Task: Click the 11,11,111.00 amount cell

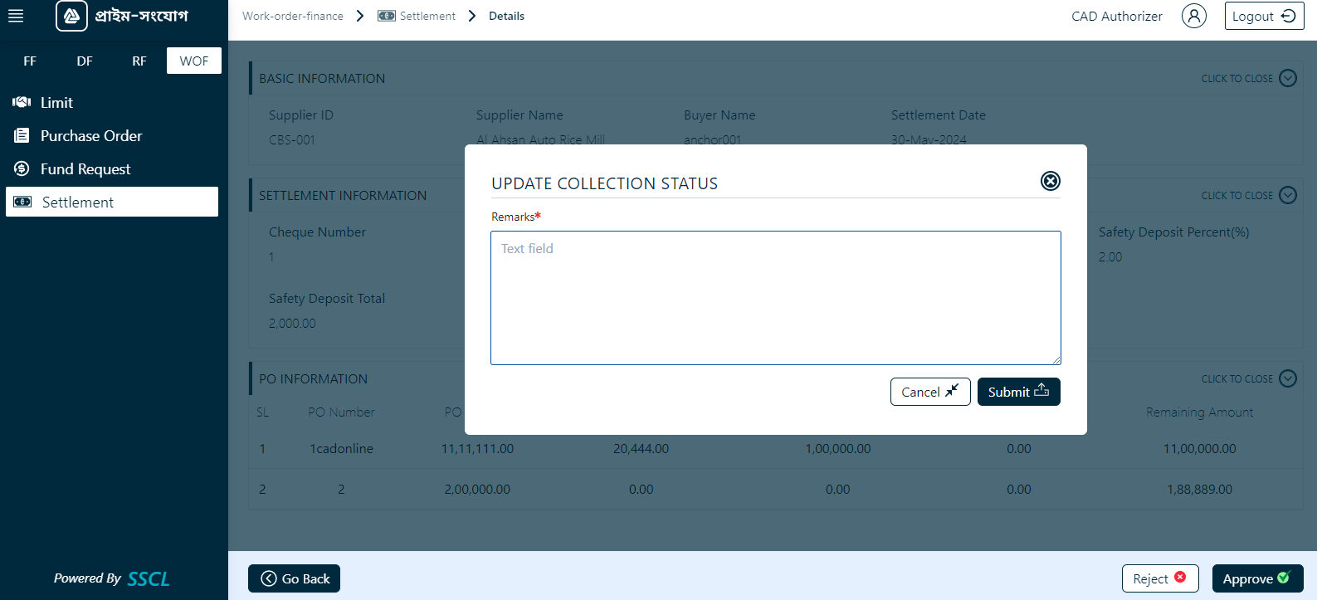Action: [477, 448]
